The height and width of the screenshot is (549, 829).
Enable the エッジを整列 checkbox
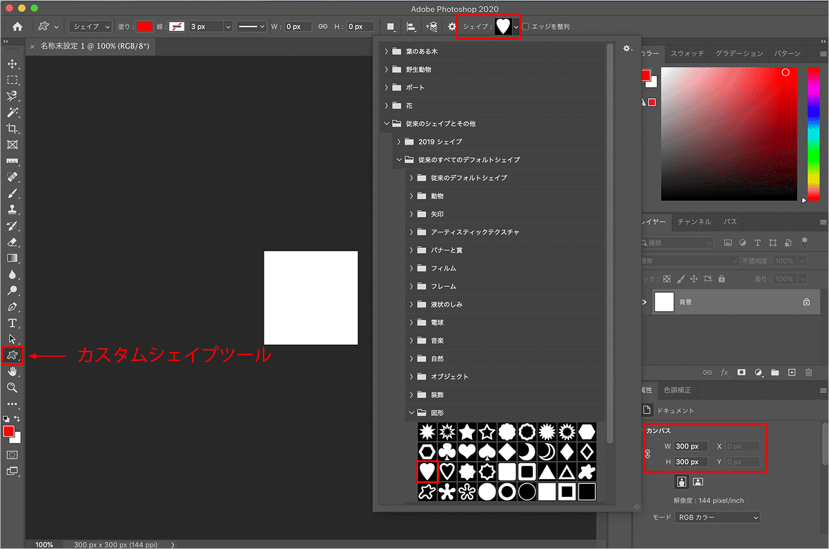[526, 27]
